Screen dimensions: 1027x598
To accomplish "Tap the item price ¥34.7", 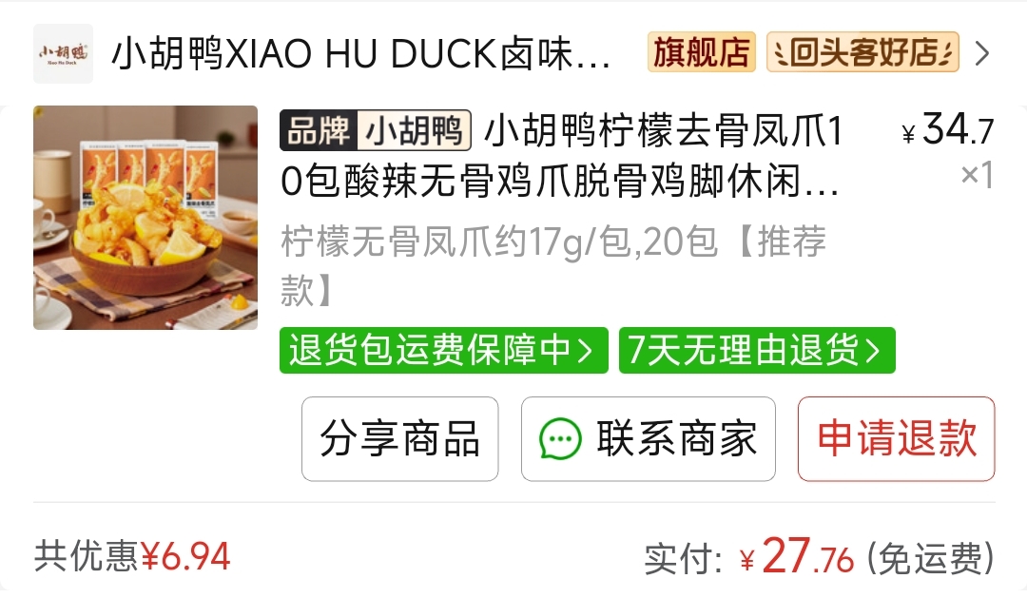I will pyautogui.click(x=948, y=129).
